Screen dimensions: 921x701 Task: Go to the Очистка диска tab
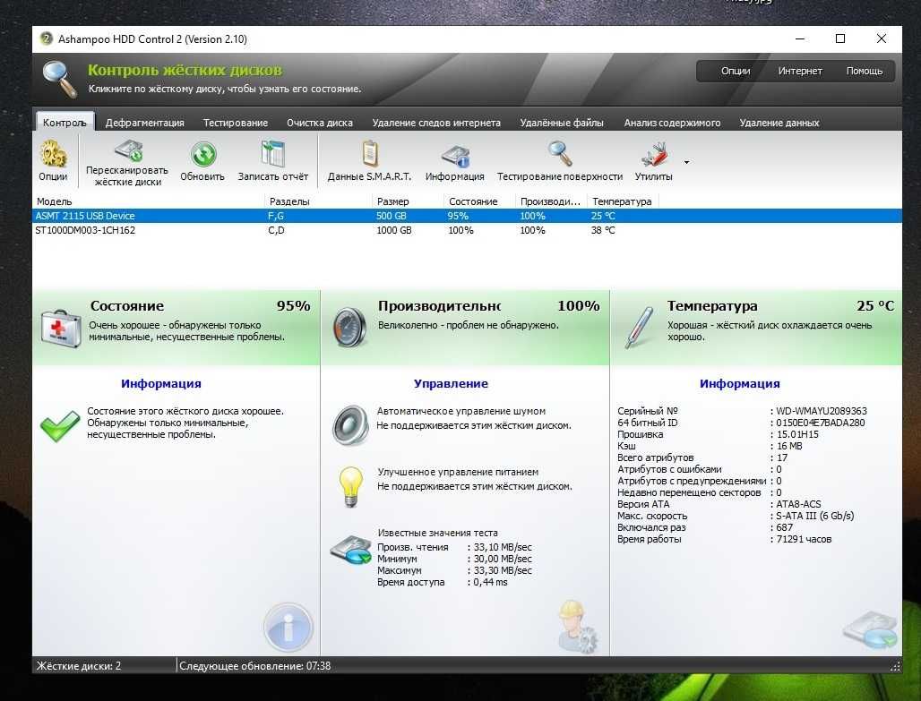coord(320,123)
